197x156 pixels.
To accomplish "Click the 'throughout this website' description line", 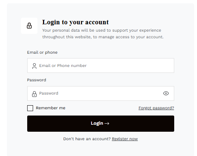I will pyautogui.click(x=103, y=37).
